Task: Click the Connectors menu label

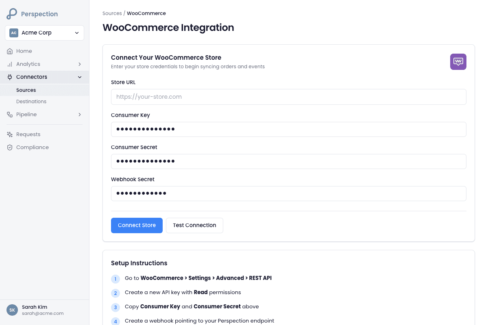Action: (32, 77)
